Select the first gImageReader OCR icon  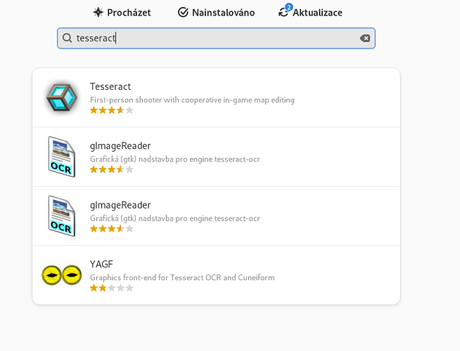tap(62, 157)
